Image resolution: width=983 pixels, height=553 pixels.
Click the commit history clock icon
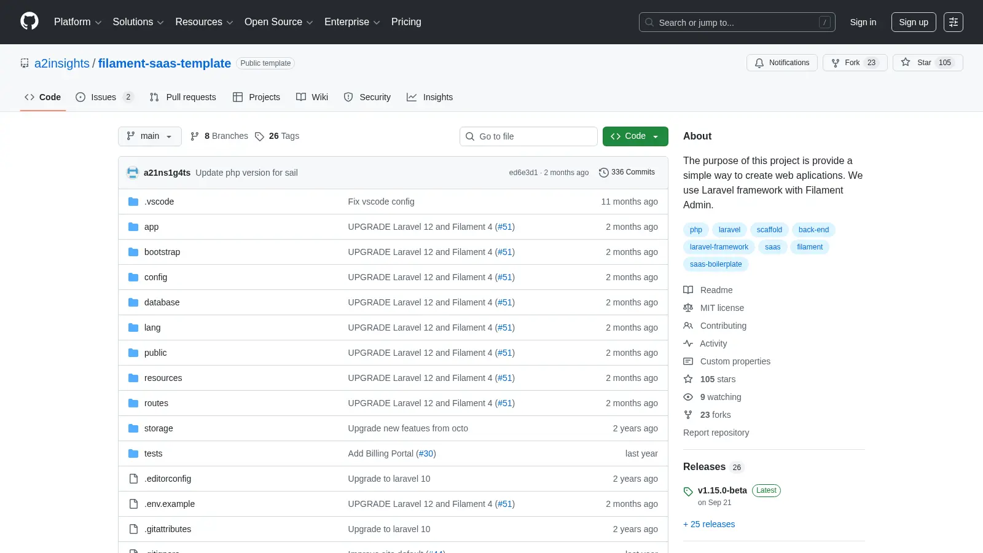click(x=604, y=173)
